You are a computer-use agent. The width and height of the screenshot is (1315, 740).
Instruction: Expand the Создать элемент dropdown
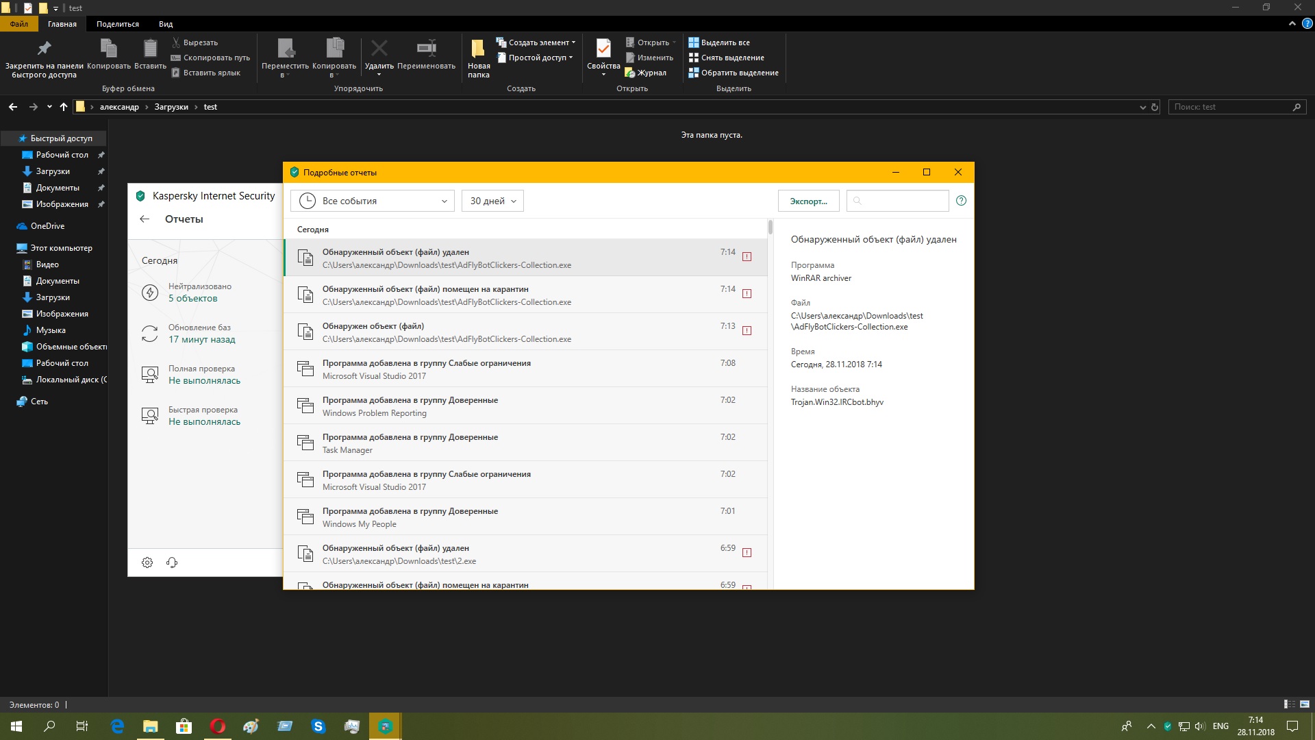tap(538, 42)
